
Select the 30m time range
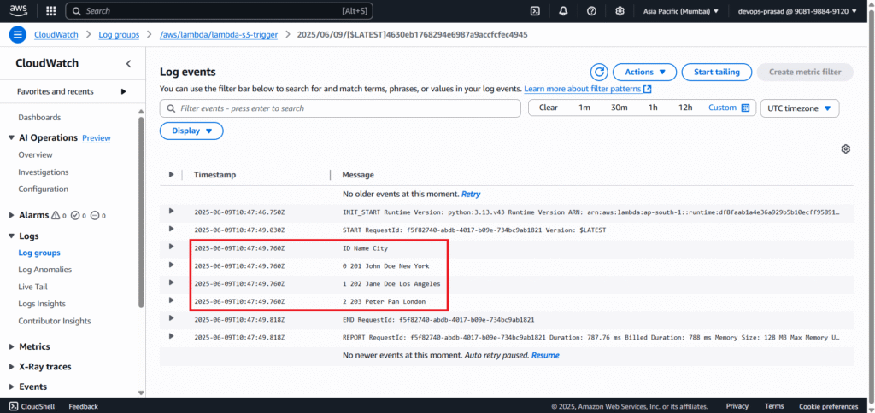pyautogui.click(x=619, y=108)
